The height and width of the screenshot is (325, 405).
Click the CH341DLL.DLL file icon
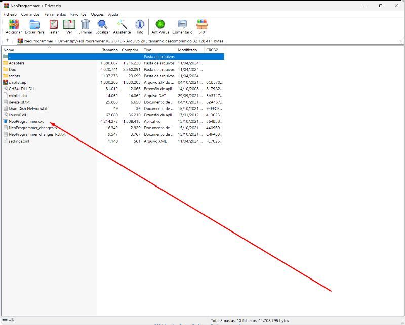click(6, 89)
